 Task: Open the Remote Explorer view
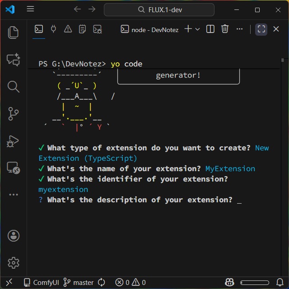(14, 168)
